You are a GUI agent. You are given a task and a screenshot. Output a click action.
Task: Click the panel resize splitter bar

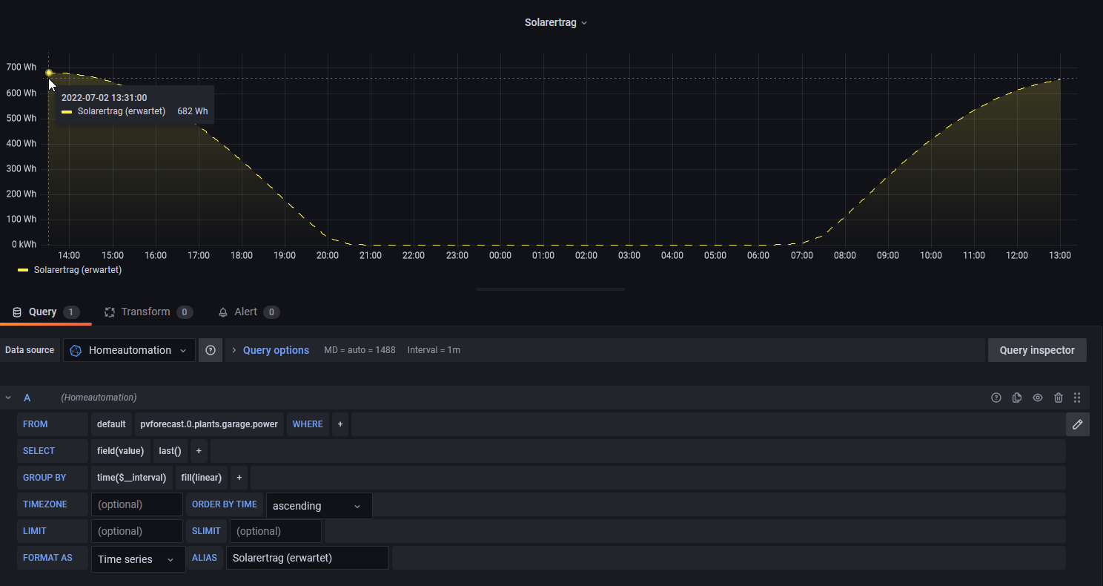click(551, 289)
